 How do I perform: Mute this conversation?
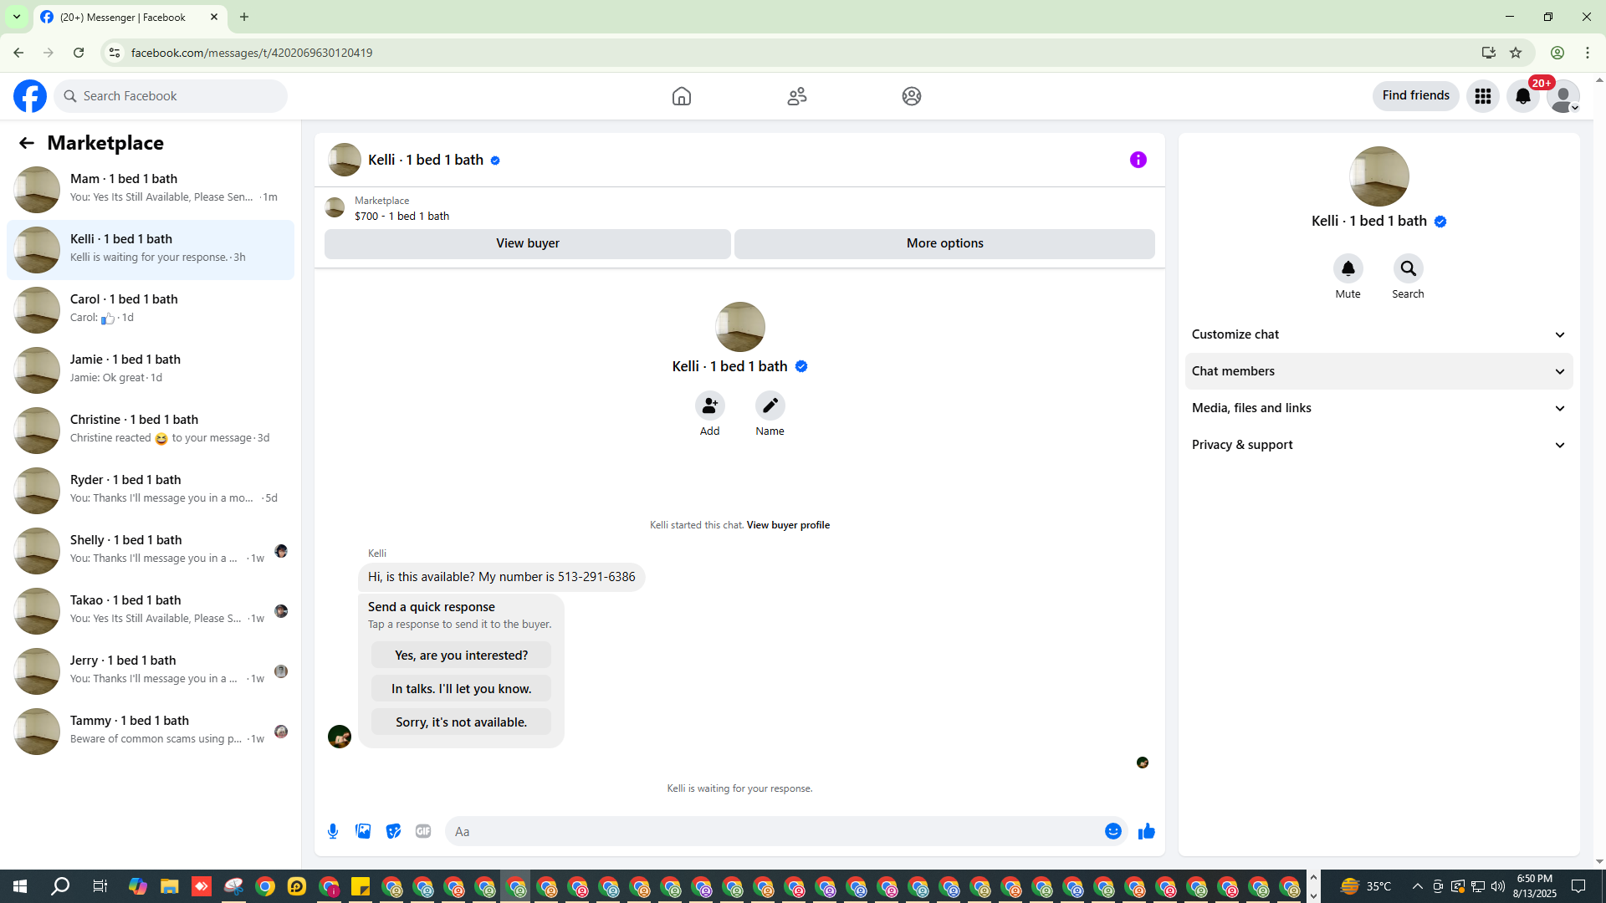[1348, 269]
